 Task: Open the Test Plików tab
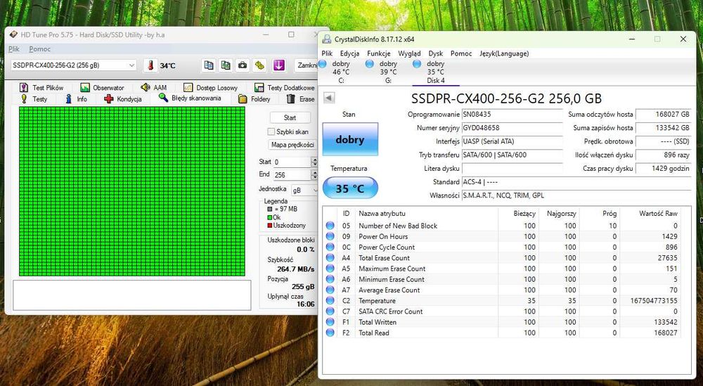click(41, 87)
